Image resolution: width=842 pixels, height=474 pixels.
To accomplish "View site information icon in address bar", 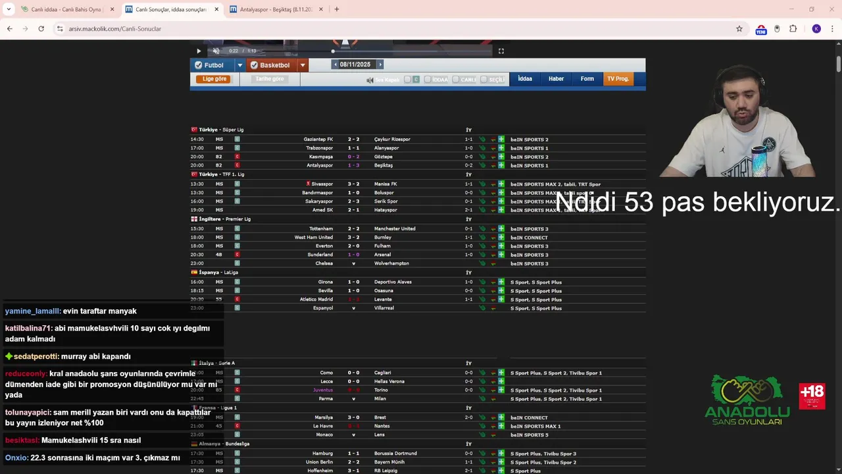I will pyautogui.click(x=60, y=29).
